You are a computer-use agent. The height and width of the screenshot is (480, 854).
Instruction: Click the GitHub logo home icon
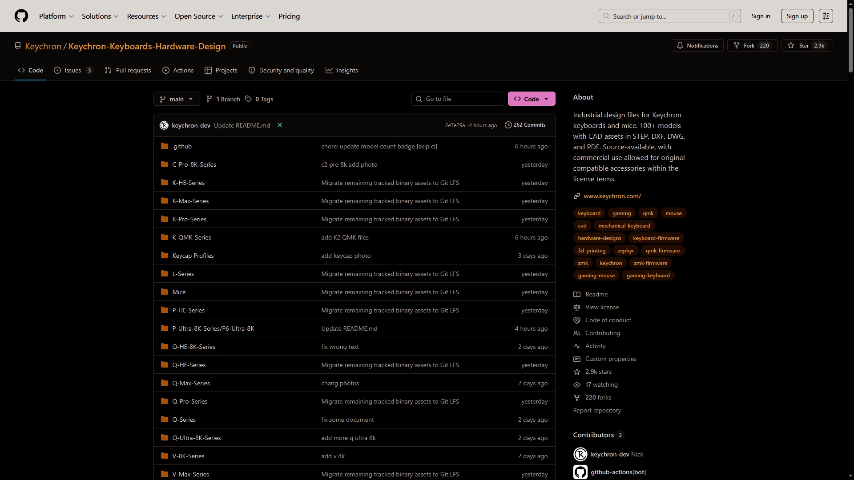pos(21,16)
